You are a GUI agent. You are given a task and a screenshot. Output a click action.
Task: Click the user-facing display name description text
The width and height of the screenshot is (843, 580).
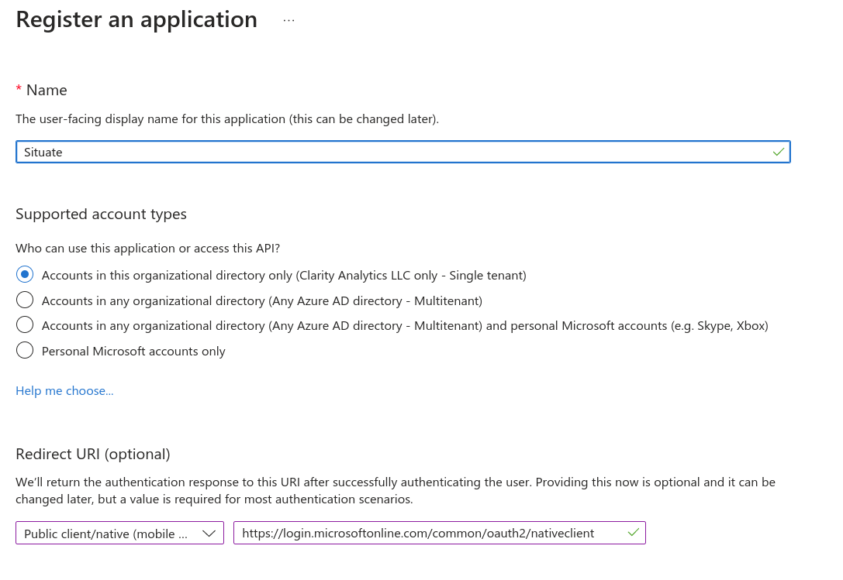[227, 119]
